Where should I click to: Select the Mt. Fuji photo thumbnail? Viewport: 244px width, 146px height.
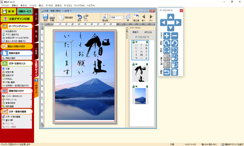[x=140, y=96]
